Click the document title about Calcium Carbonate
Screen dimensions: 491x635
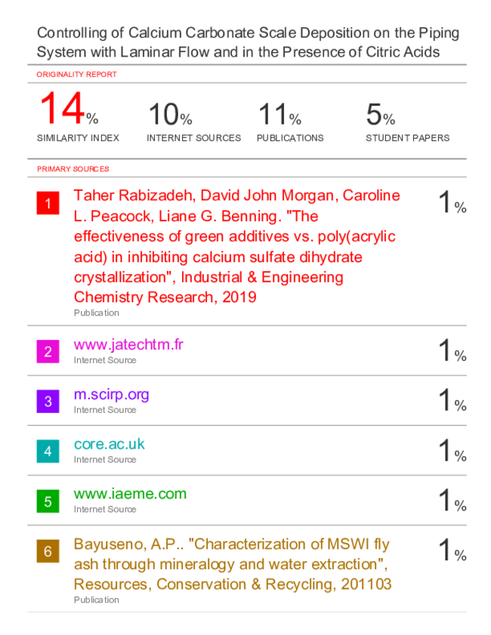click(248, 42)
